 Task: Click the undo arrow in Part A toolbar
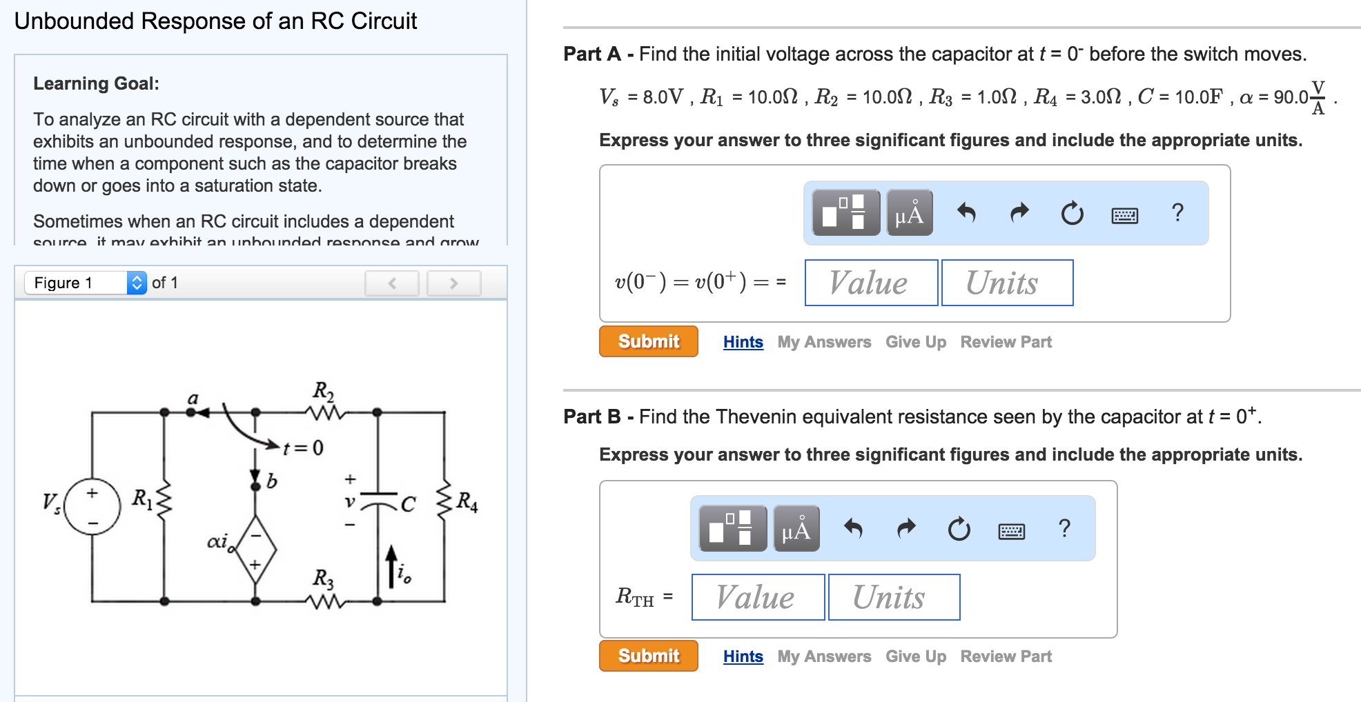coord(966,212)
